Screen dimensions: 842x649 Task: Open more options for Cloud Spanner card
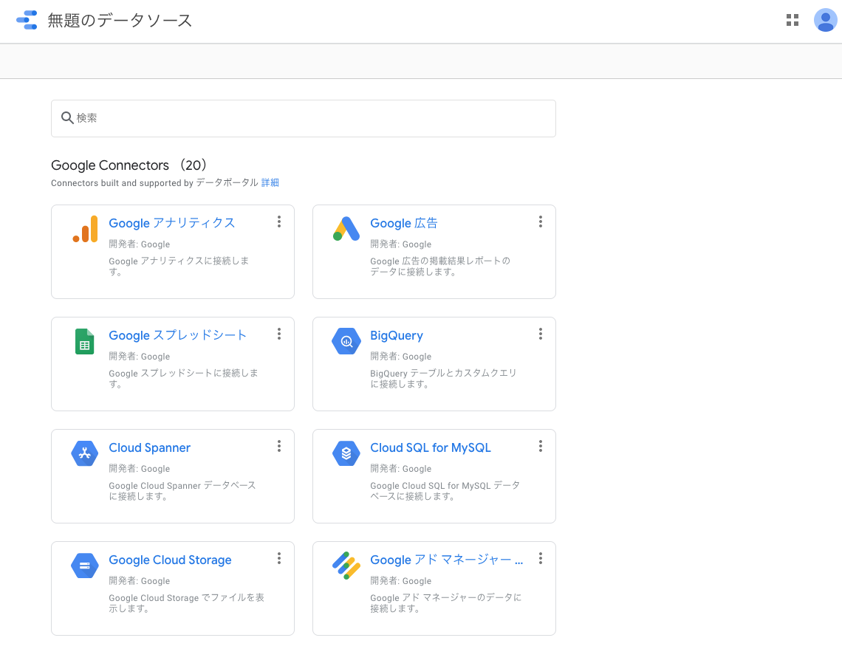click(279, 446)
